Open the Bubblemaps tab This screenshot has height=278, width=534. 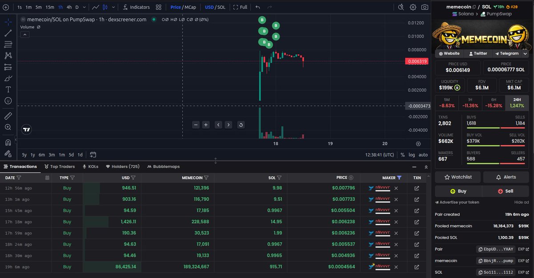(x=163, y=167)
